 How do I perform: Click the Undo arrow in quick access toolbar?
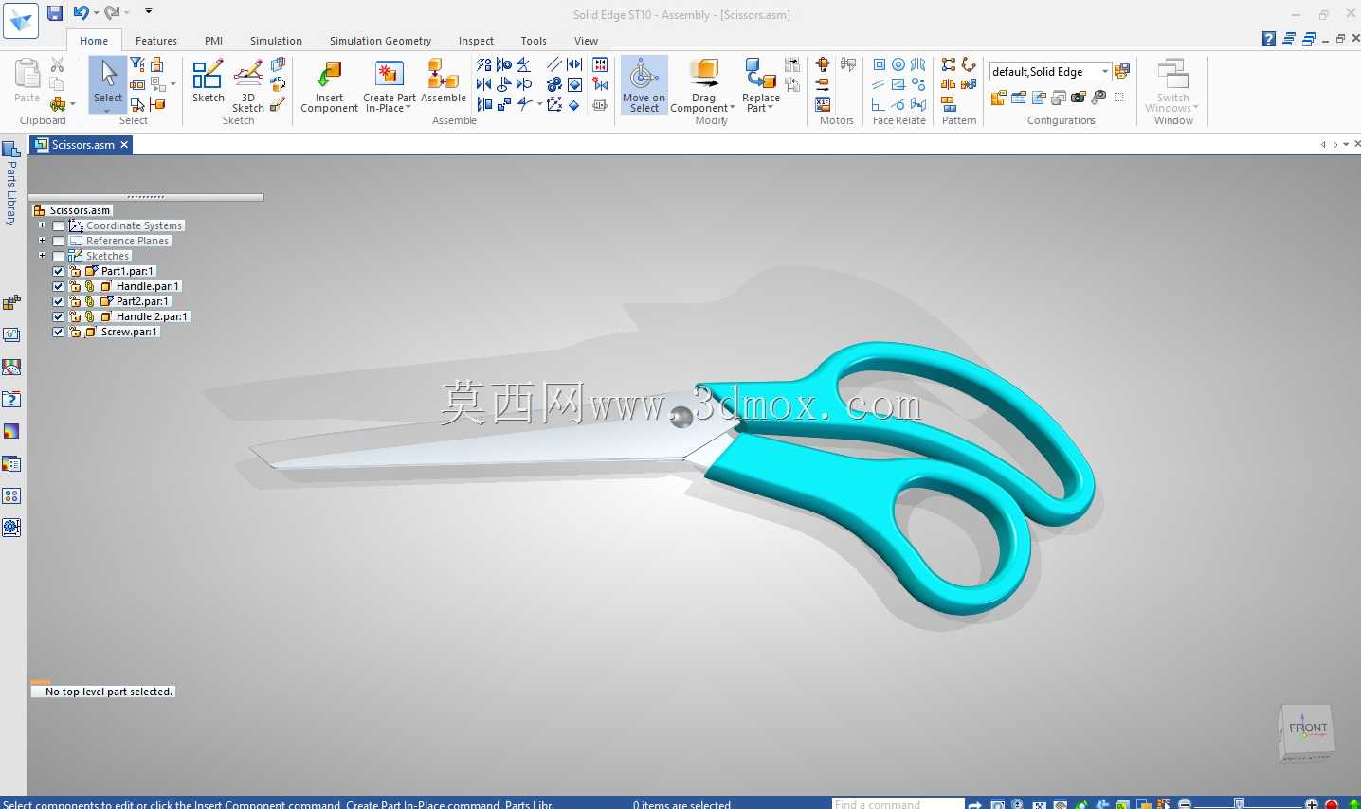81,12
